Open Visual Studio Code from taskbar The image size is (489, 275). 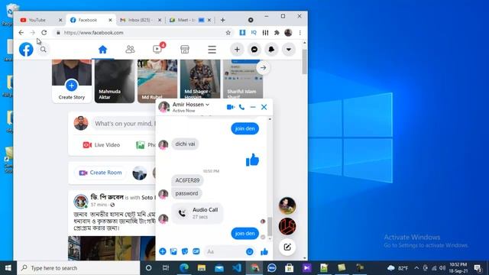(237, 268)
